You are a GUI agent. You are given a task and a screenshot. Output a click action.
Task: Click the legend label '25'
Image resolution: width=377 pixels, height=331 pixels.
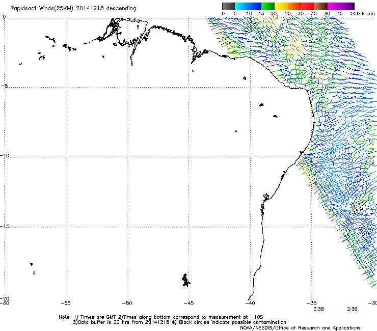[x=288, y=14]
